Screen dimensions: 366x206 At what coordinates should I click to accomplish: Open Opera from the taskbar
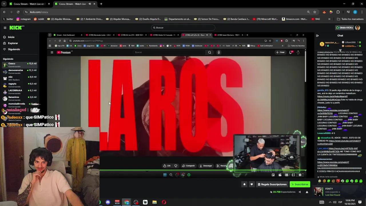pos(164,202)
